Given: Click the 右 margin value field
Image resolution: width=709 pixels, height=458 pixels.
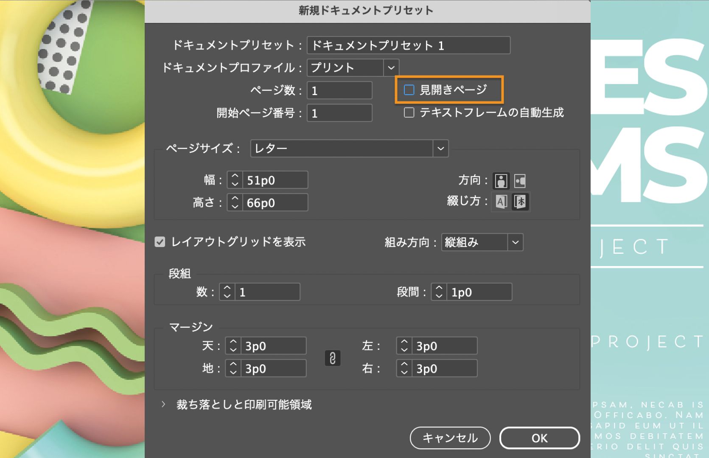Looking at the screenshot, I should pos(445,368).
